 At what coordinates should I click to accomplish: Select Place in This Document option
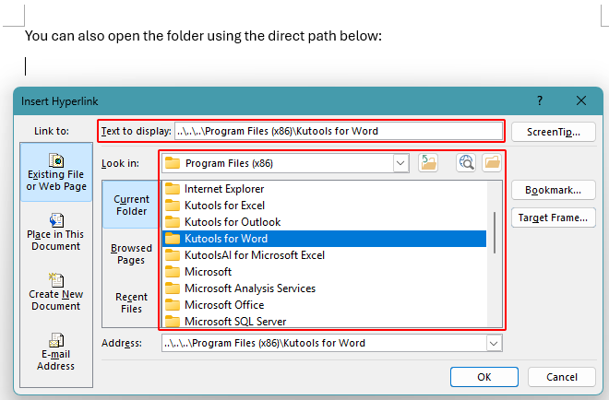pos(56,232)
